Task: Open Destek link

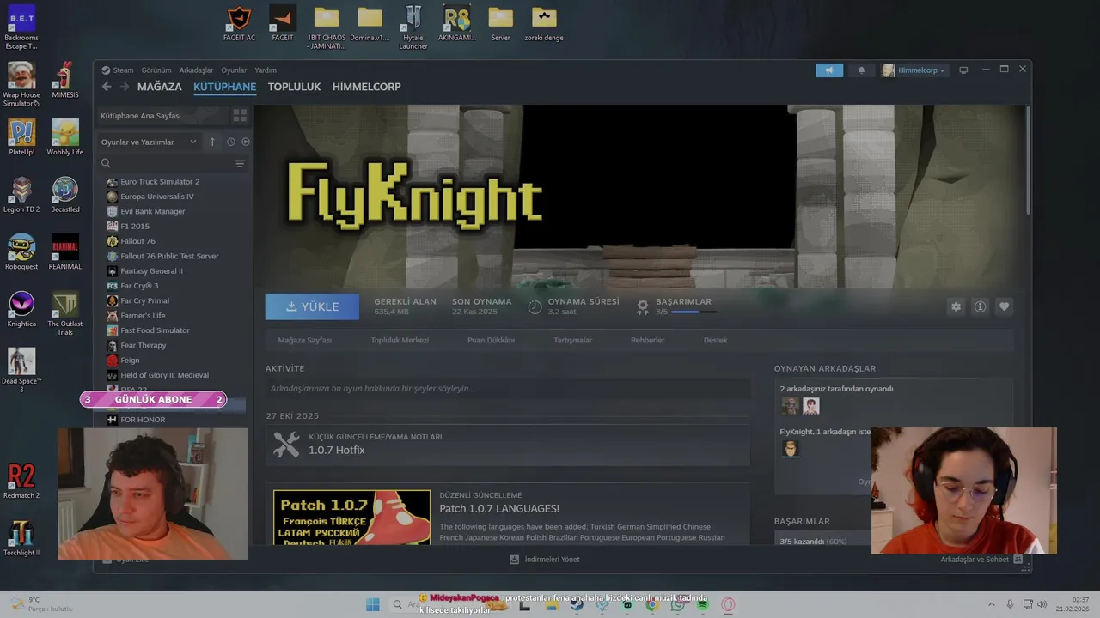Action: tap(715, 340)
